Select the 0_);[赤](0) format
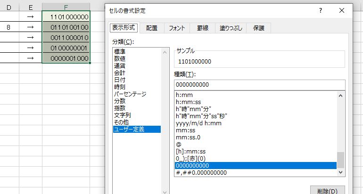 pyautogui.click(x=256, y=159)
